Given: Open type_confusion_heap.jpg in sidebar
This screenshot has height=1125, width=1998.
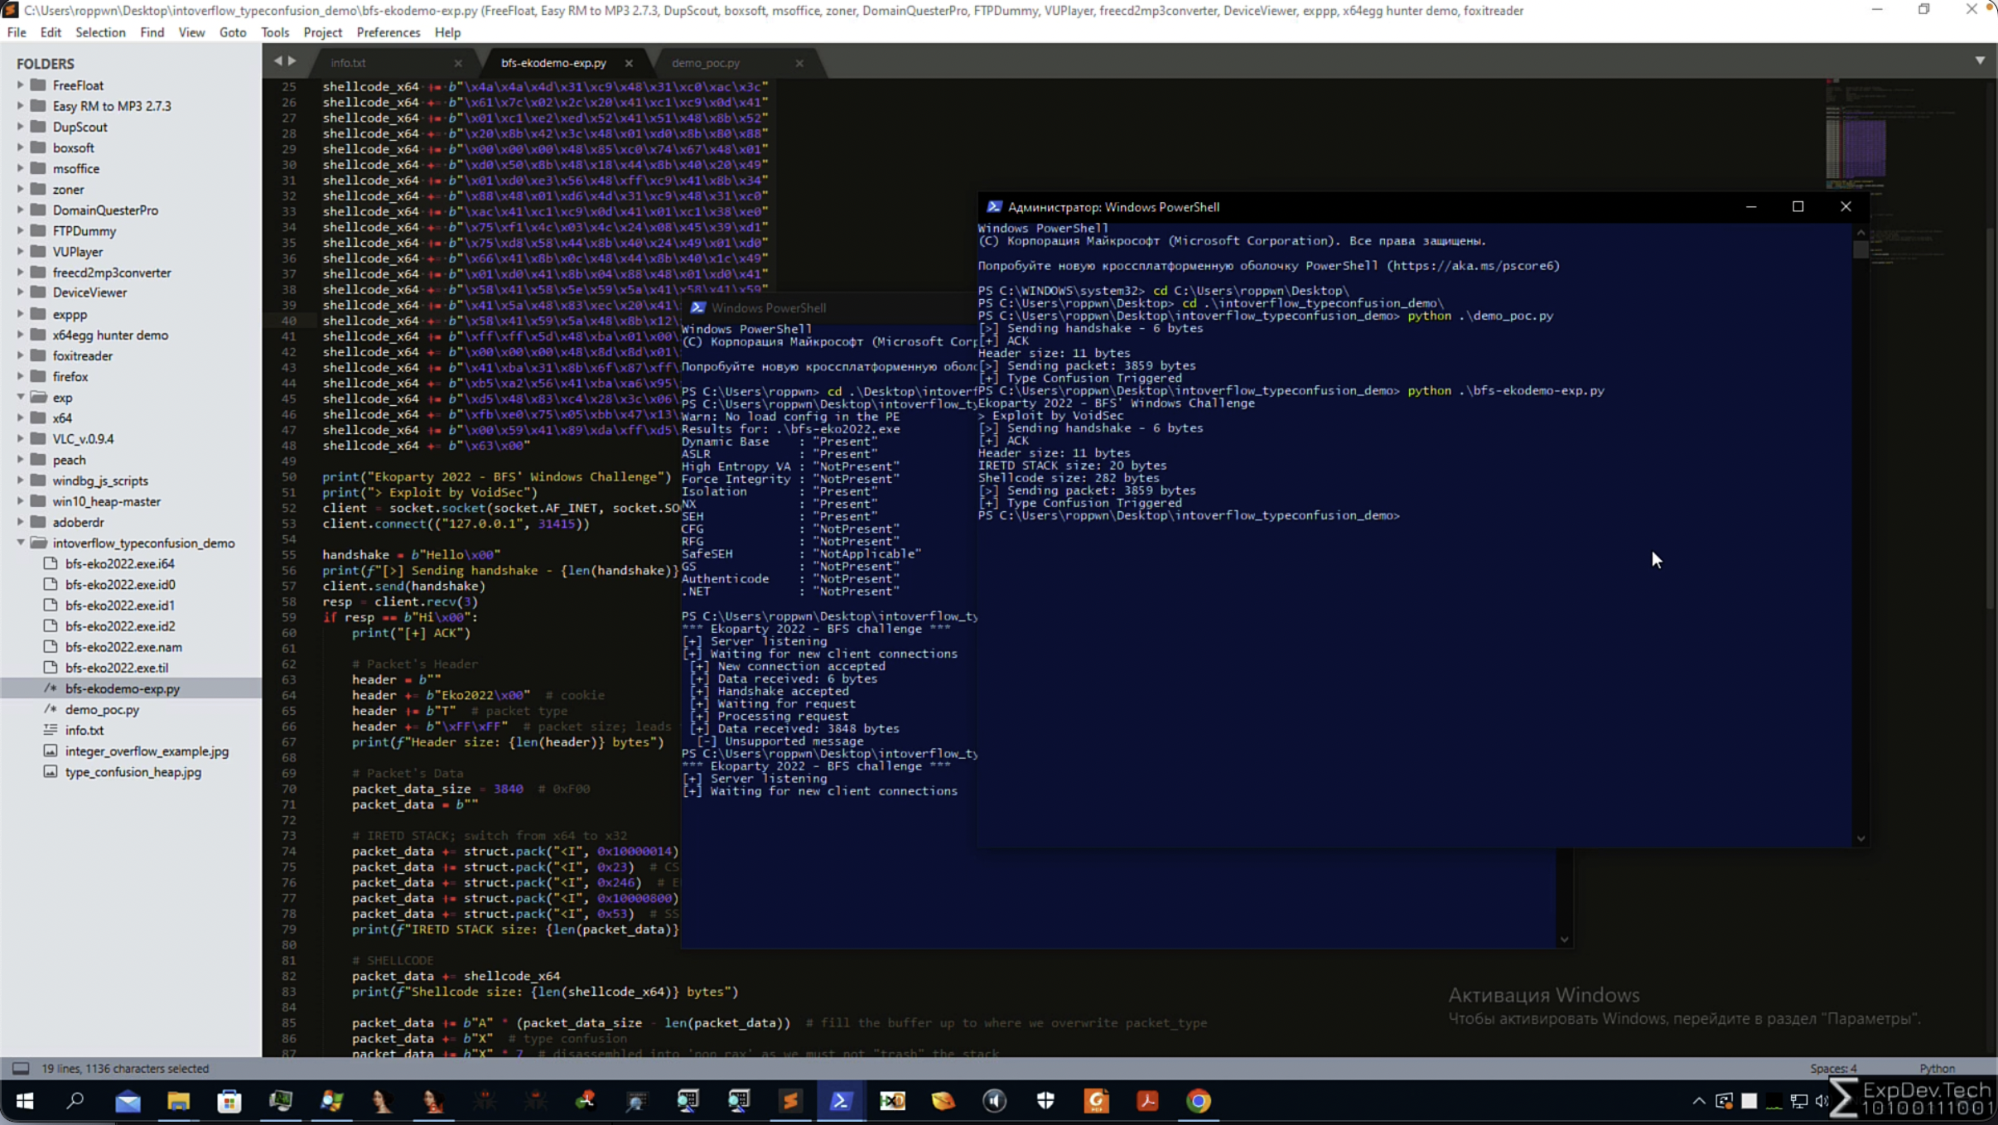Looking at the screenshot, I should coord(133,772).
